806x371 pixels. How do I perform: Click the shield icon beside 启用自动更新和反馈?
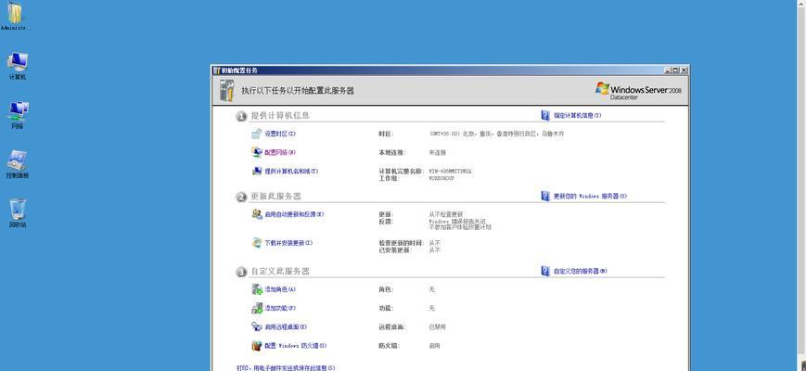point(257,214)
